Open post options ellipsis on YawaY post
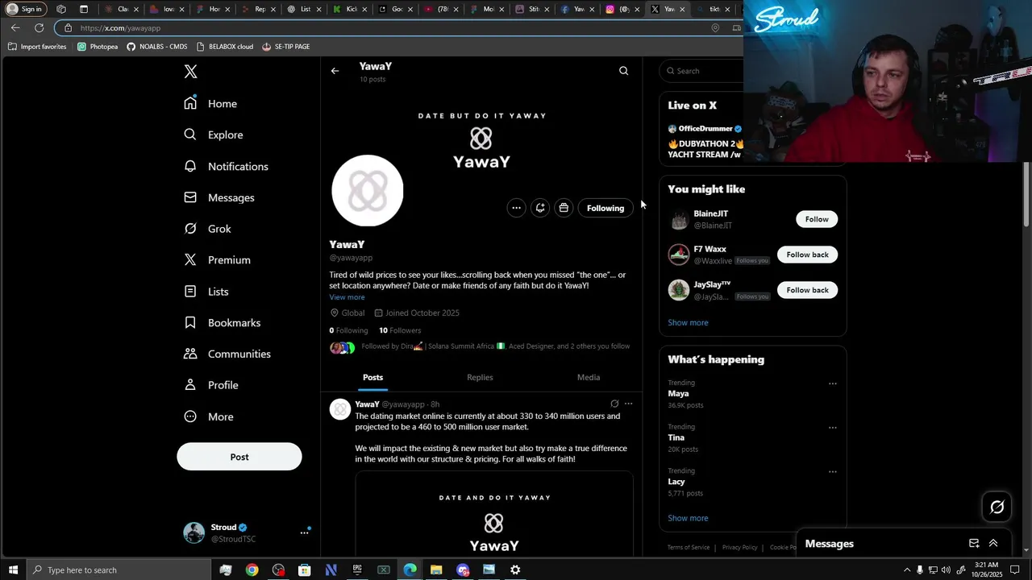1032x580 pixels. click(x=629, y=404)
